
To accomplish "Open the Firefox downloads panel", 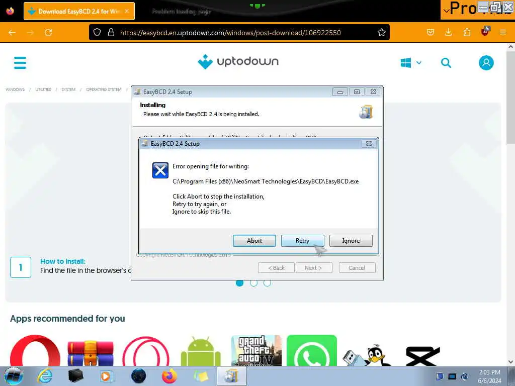I will (448, 33).
